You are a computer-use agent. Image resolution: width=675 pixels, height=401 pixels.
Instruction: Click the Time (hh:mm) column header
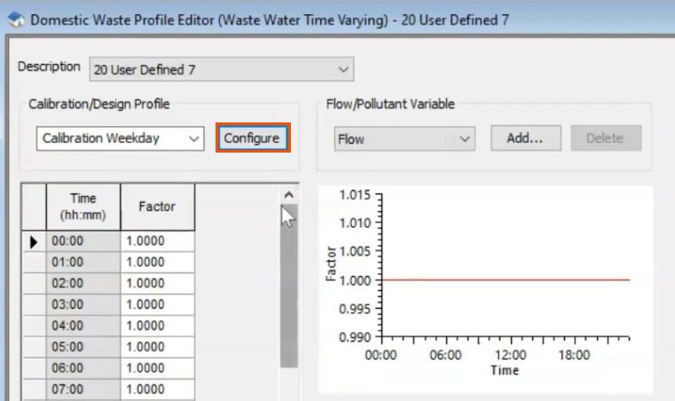coord(83,207)
